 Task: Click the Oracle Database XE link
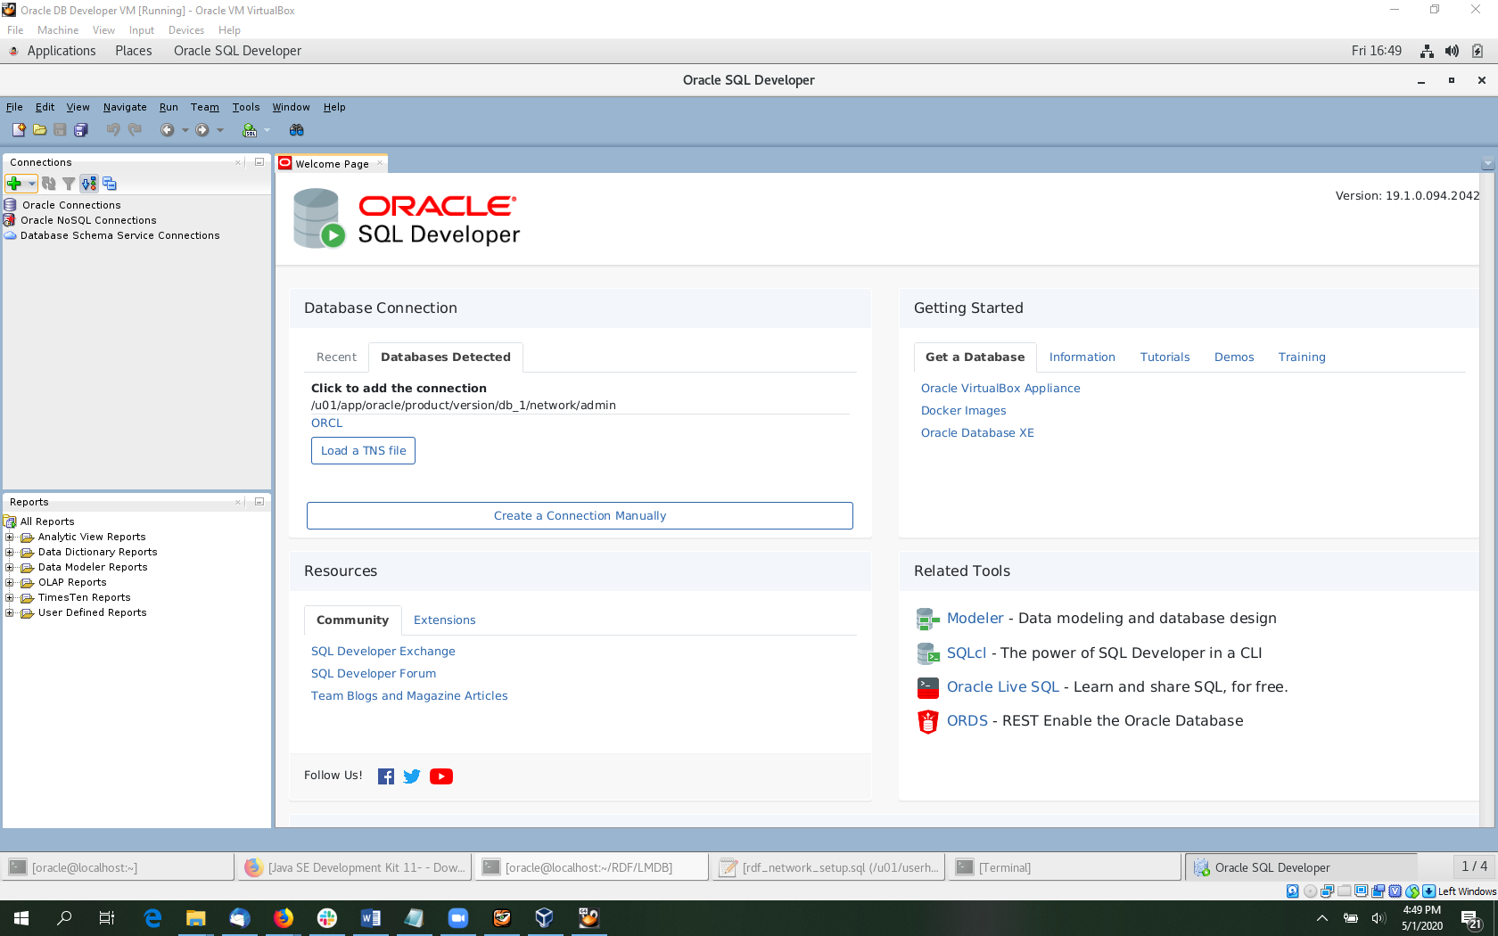(977, 433)
